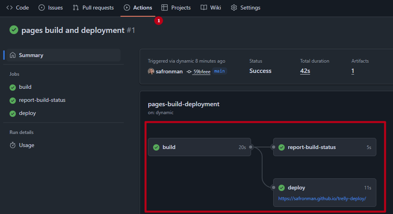Viewport: 393px width, 214px height.
Task: Open the 42s total duration link
Action: (305, 71)
